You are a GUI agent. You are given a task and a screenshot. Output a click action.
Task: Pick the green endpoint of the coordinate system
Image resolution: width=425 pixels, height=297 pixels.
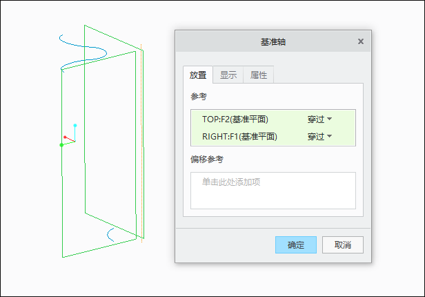pos(61,145)
